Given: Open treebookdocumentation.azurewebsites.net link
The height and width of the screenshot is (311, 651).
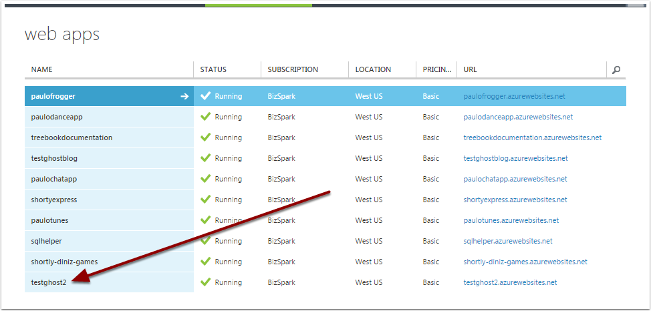Looking at the screenshot, I should tap(533, 137).
